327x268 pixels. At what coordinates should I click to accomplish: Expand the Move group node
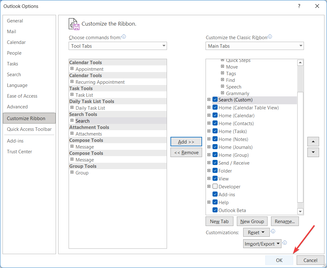[223, 66]
